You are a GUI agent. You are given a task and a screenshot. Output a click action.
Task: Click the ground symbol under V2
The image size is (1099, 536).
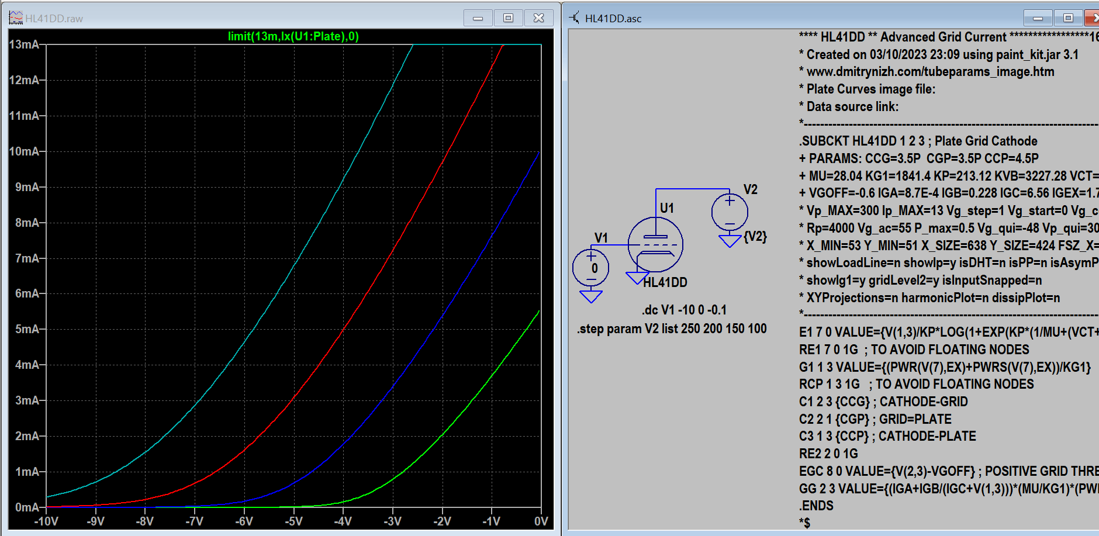(730, 241)
